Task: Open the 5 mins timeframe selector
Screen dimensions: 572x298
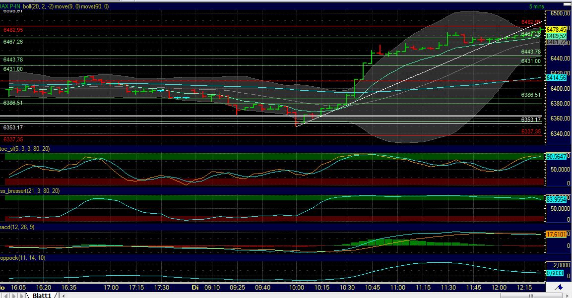Action: 536,6
